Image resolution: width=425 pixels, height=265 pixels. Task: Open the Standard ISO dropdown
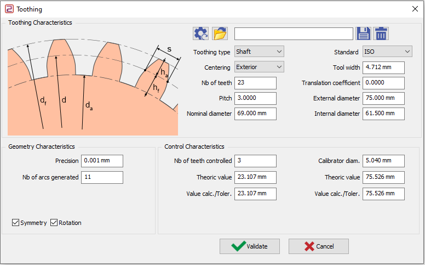[387, 52]
